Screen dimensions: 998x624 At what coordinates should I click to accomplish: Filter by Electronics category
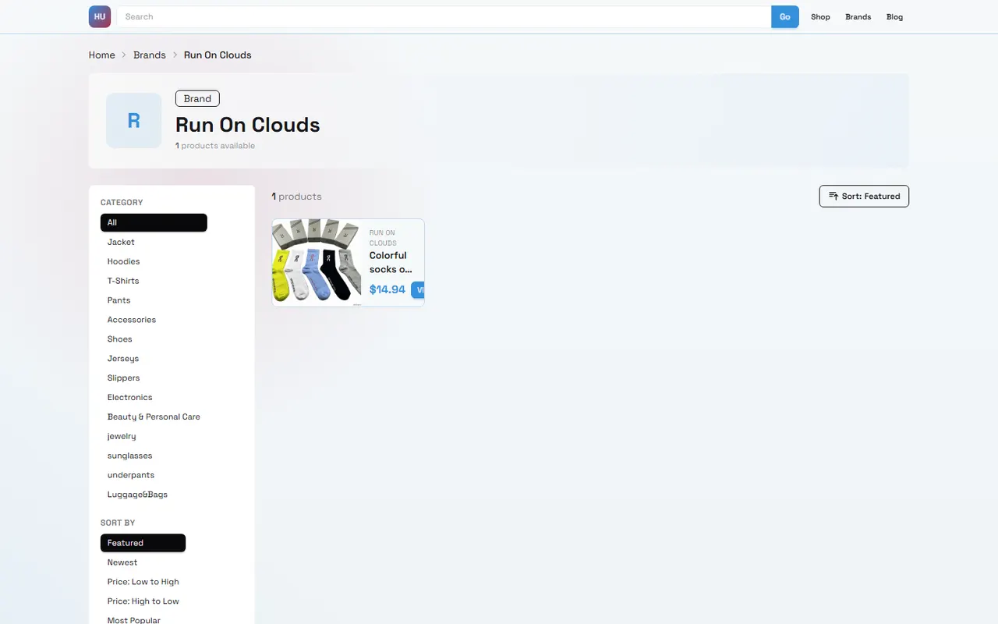coord(130,398)
